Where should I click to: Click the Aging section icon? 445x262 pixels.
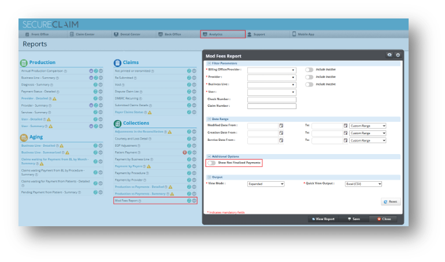click(24, 137)
